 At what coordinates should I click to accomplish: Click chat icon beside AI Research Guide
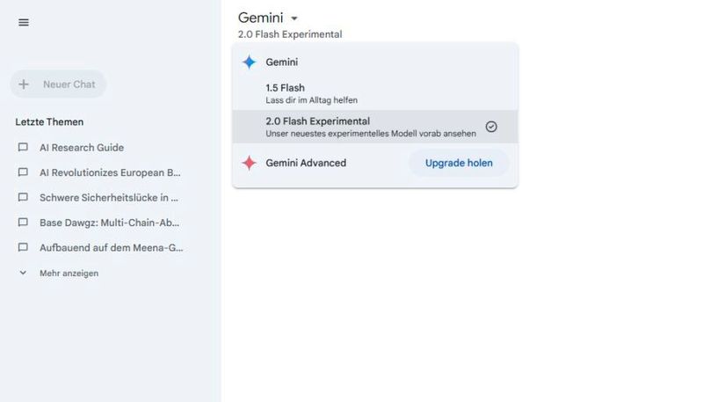click(24, 148)
